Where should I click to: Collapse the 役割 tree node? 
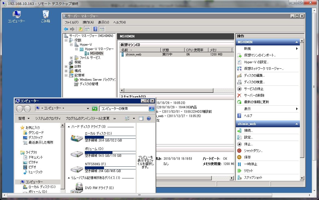[66, 40]
